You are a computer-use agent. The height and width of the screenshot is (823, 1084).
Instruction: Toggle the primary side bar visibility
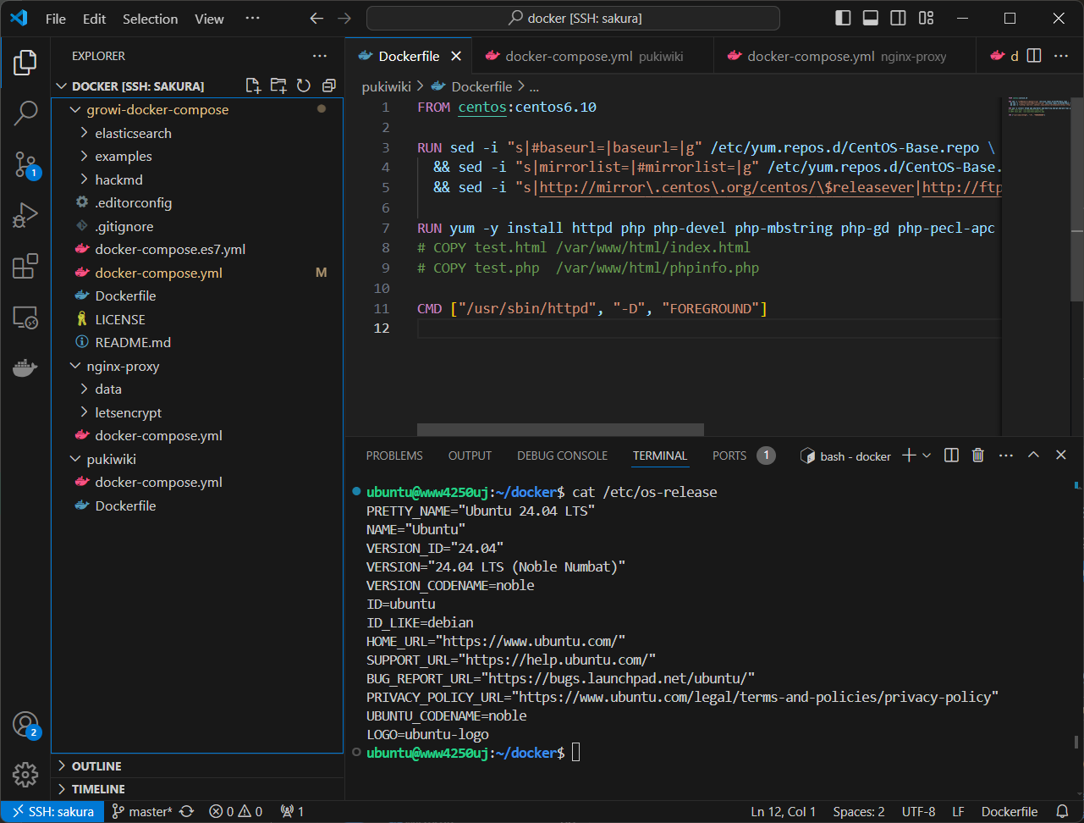click(843, 18)
